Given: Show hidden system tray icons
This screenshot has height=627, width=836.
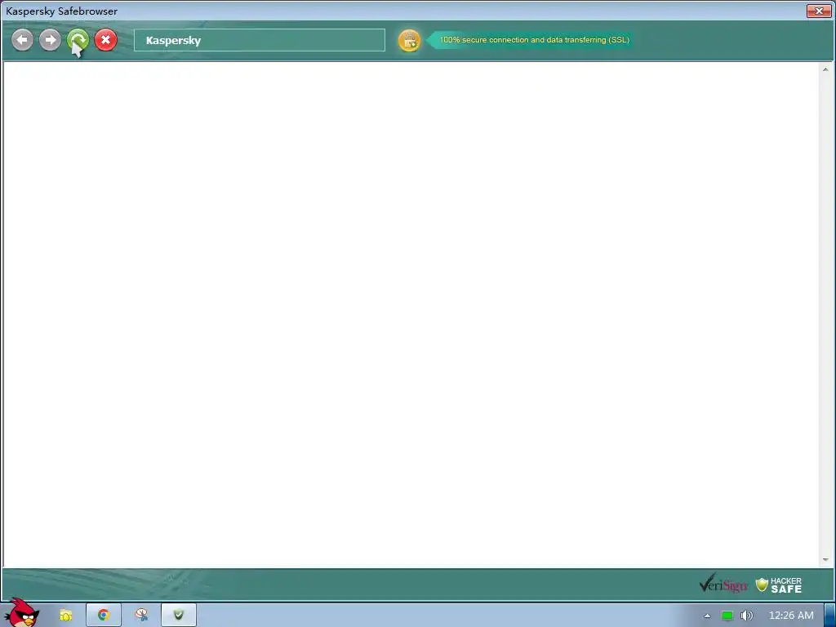Looking at the screenshot, I should click(x=707, y=616).
